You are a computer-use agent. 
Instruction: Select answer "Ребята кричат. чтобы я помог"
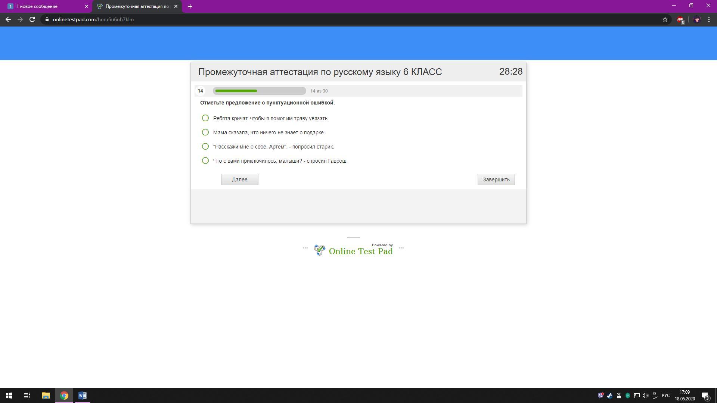[205, 118]
